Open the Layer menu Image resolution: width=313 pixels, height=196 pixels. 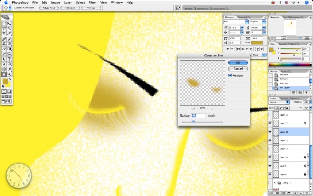[68, 3]
